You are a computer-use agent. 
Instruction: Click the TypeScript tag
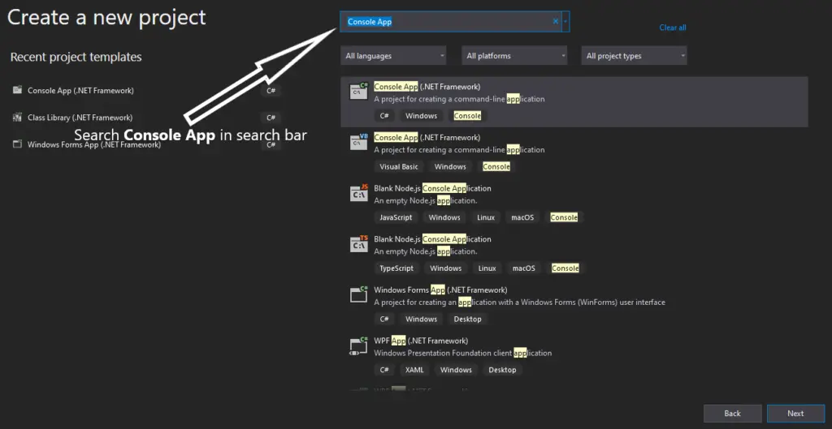(x=396, y=268)
